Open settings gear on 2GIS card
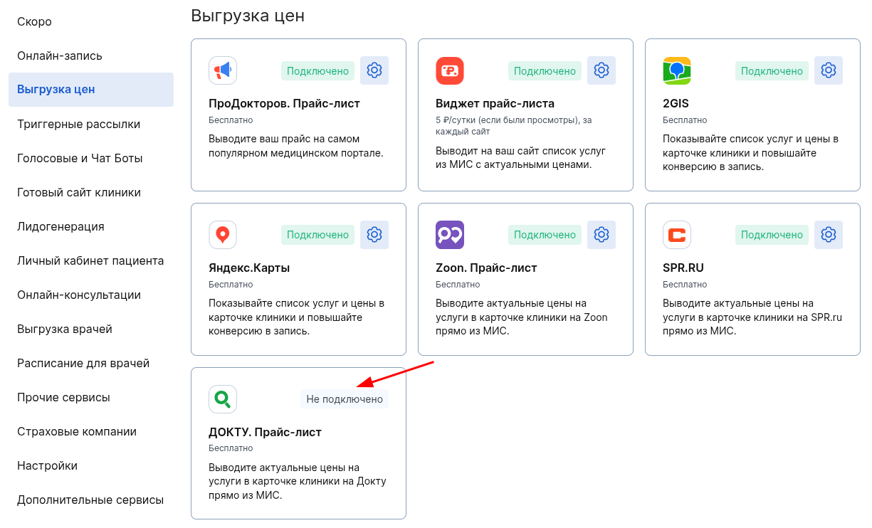The image size is (872, 528). (x=829, y=70)
